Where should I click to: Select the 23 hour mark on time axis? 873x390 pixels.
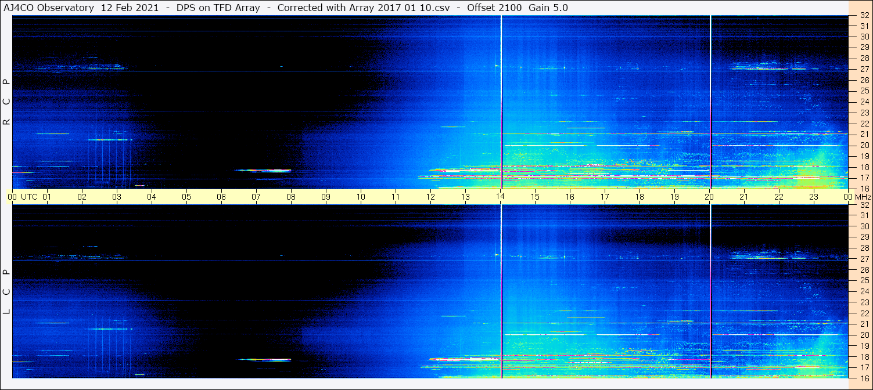[814, 197]
